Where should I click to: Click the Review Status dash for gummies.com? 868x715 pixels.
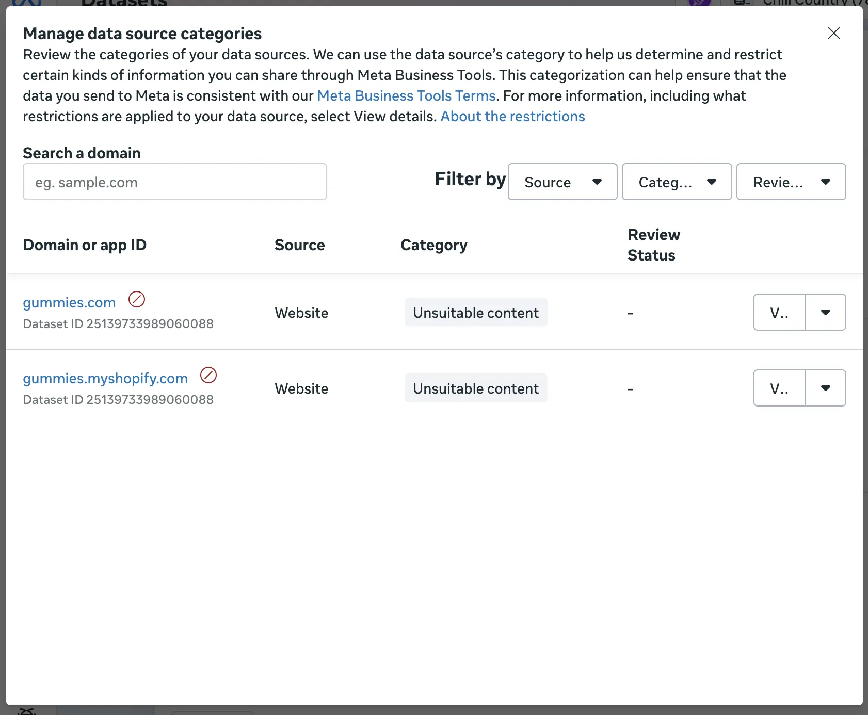(630, 312)
